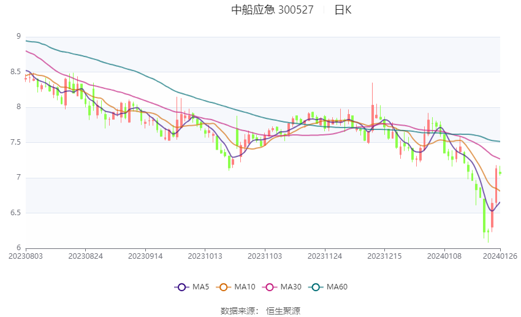Image resolution: width=521 pixels, height=317 pixels.
Task: Click the 日K label in title
Action: coord(343,10)
